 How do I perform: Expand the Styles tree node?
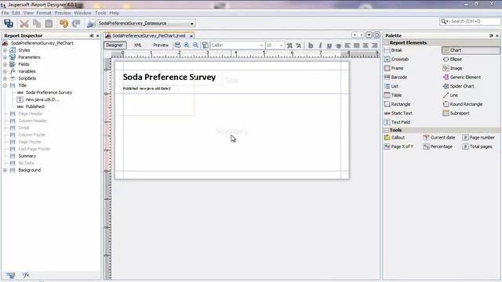pos(5,50)
